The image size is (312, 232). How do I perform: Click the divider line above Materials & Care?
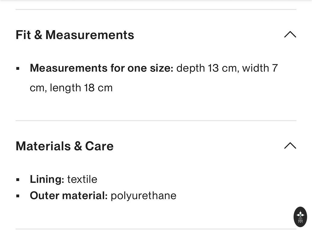coord(156,121)
